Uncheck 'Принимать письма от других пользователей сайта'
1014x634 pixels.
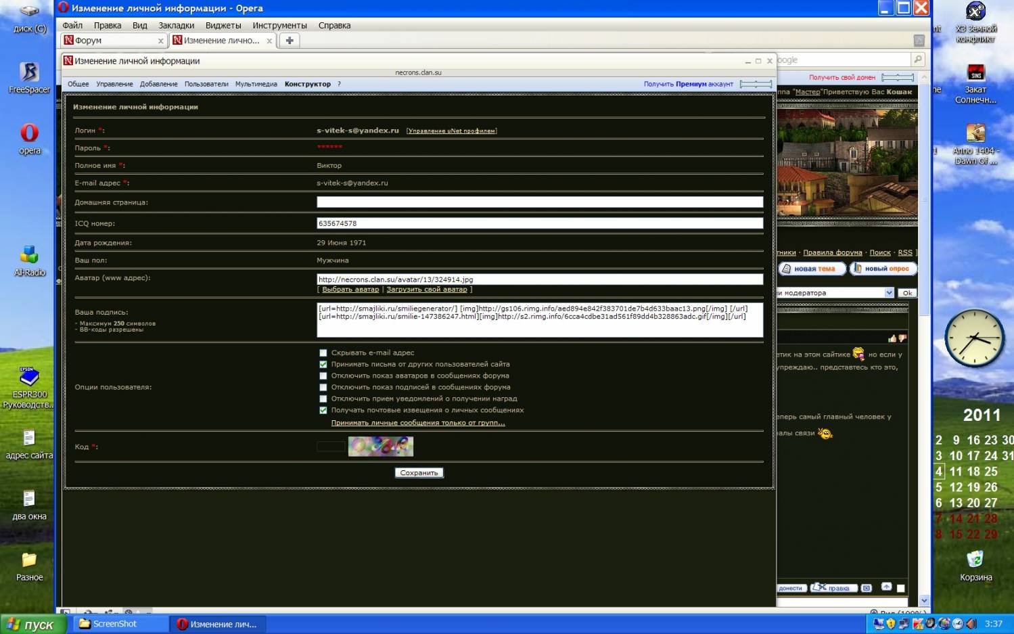point(323,365)
